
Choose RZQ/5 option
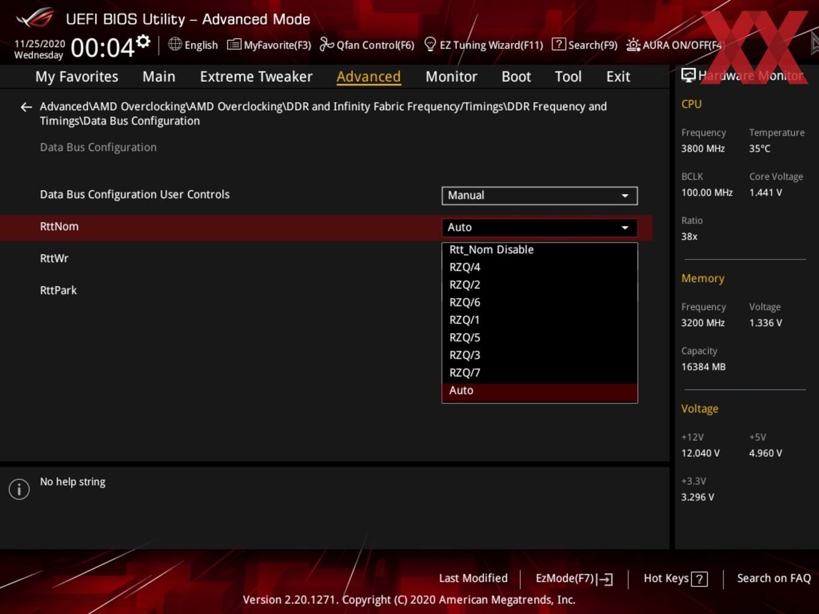(x=540, y=338)
